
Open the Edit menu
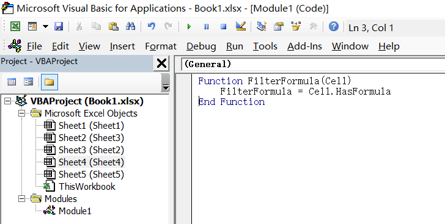coord(61,46)
